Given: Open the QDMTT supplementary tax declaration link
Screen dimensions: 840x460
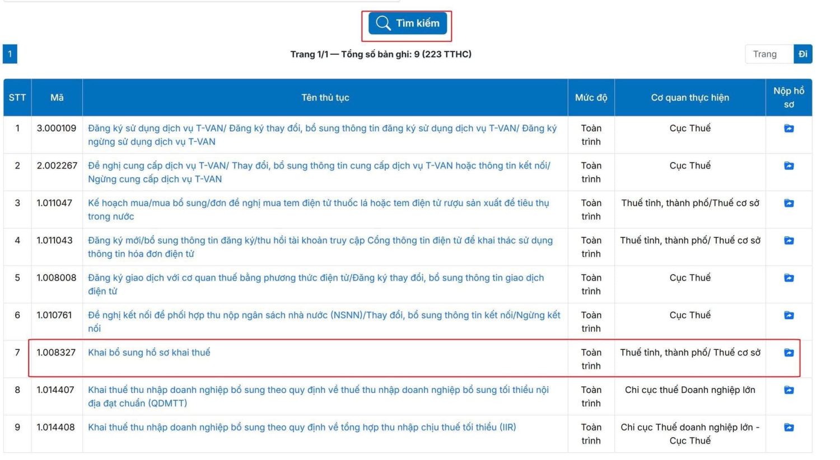Looking at the screenshot, I should [318, 390].
